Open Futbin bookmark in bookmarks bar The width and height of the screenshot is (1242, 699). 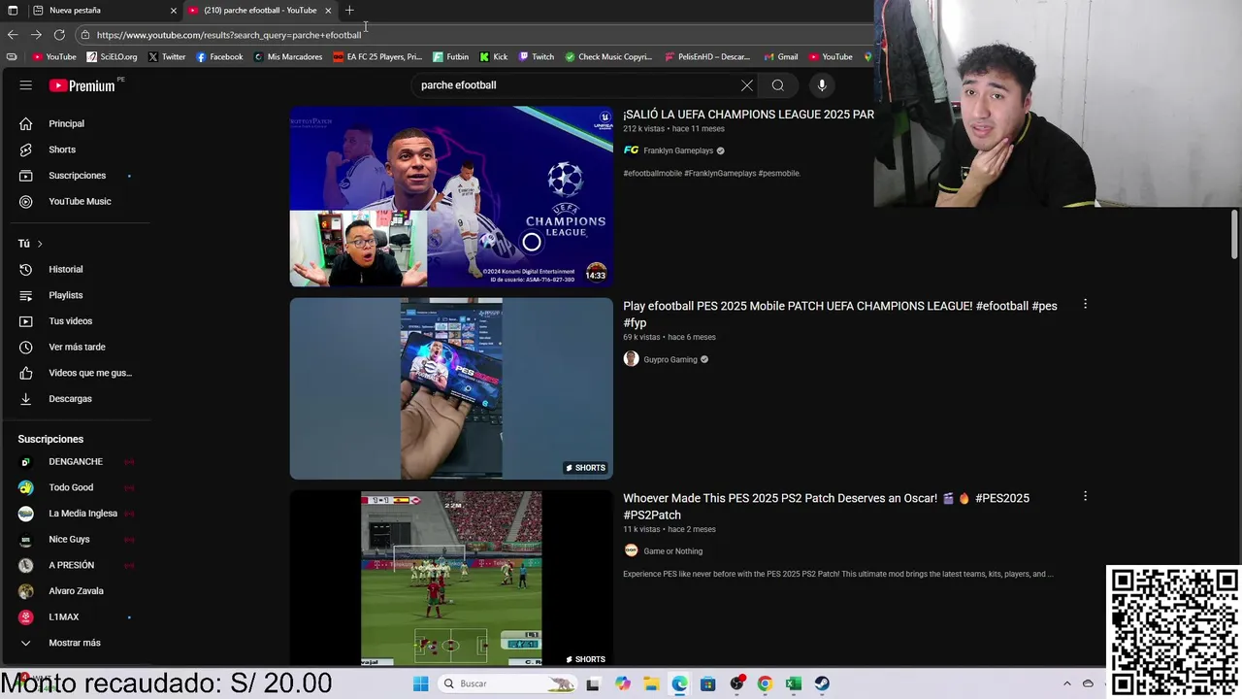tap(451, 56)
